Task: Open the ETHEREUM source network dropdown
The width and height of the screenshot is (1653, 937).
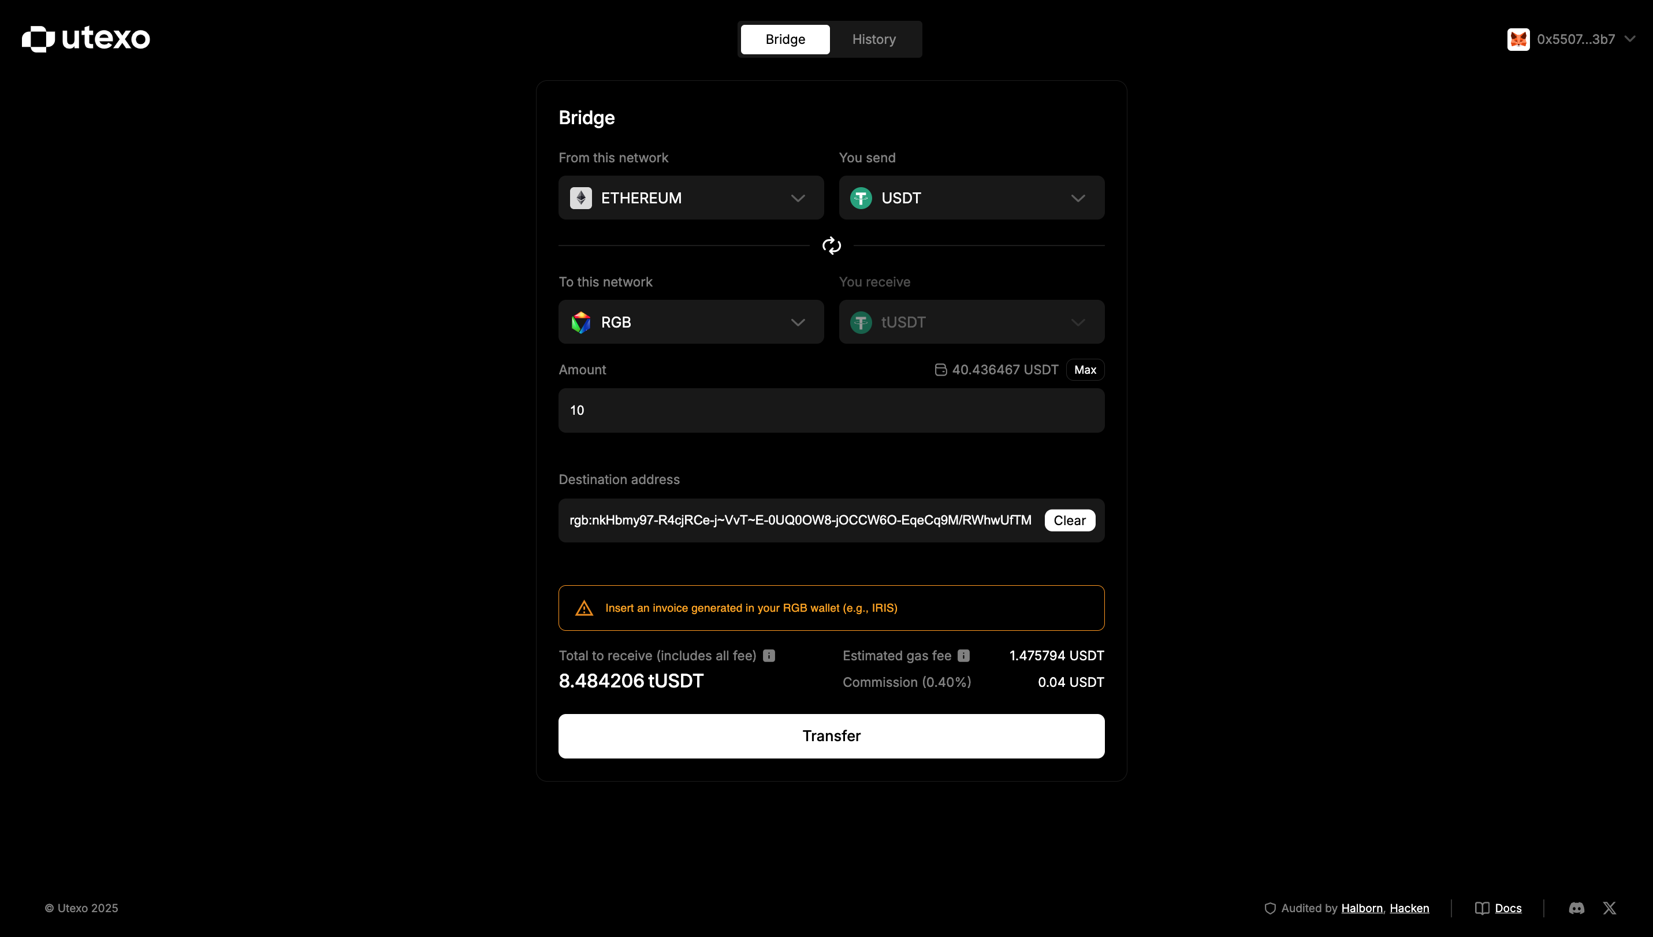Action: (x=690, y=198)
